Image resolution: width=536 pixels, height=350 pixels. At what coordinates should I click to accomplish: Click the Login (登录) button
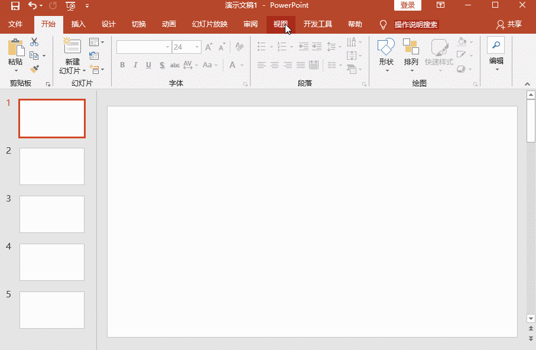coord(408,5)
